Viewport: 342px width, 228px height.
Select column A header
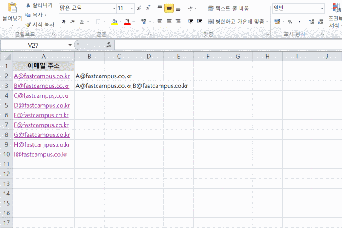click(x=43, y=57)
